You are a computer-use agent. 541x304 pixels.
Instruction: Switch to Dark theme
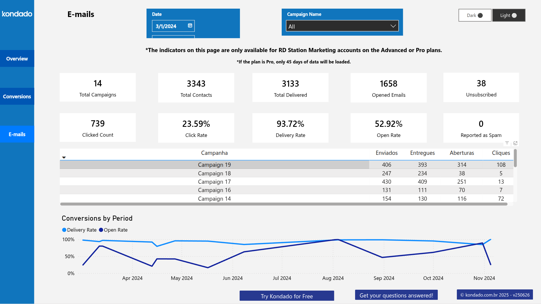475,15
